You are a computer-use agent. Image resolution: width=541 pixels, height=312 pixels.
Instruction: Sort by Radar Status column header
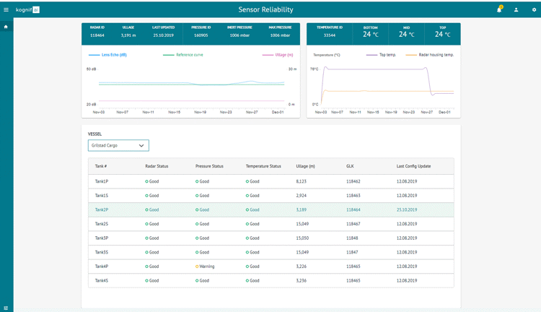[x=157, y=166]
